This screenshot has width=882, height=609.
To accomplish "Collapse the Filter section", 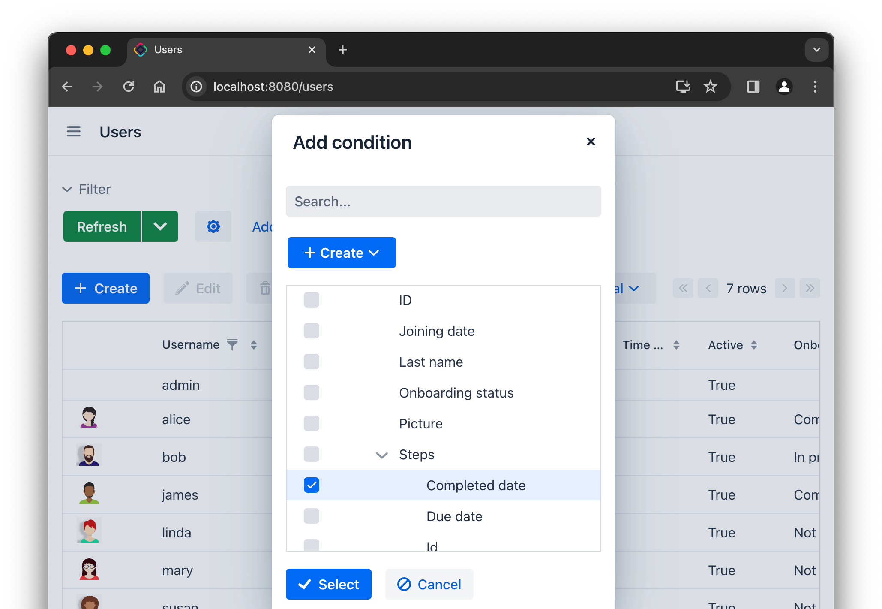I will 67,189.
